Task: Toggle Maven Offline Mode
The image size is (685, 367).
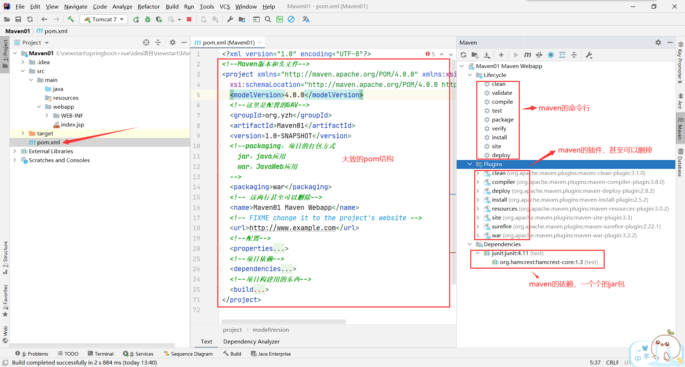Action: pyautogui.click(x=539, y=55)
